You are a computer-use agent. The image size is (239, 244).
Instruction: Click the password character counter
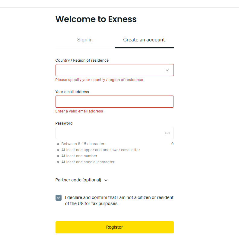pos(172,144)
